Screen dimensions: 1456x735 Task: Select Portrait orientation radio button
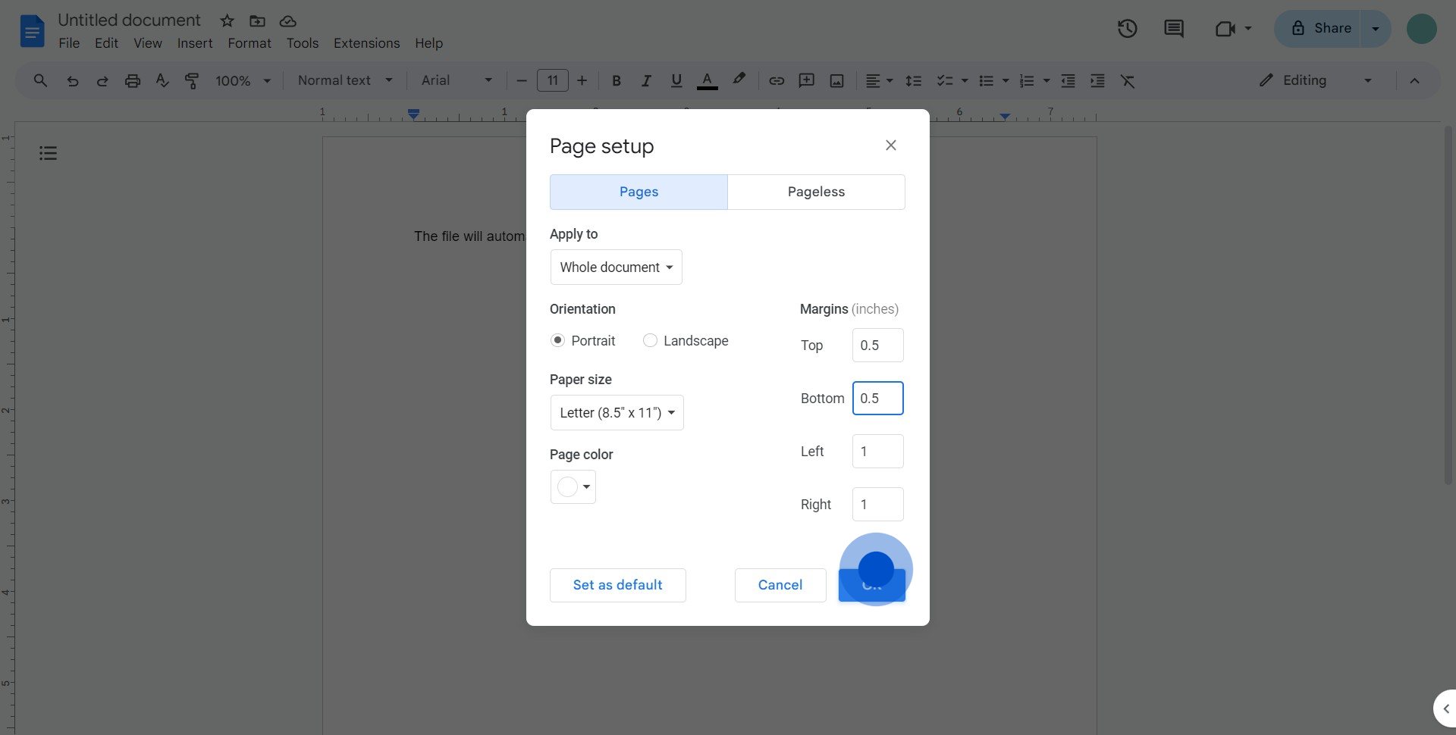click(557, 341)
